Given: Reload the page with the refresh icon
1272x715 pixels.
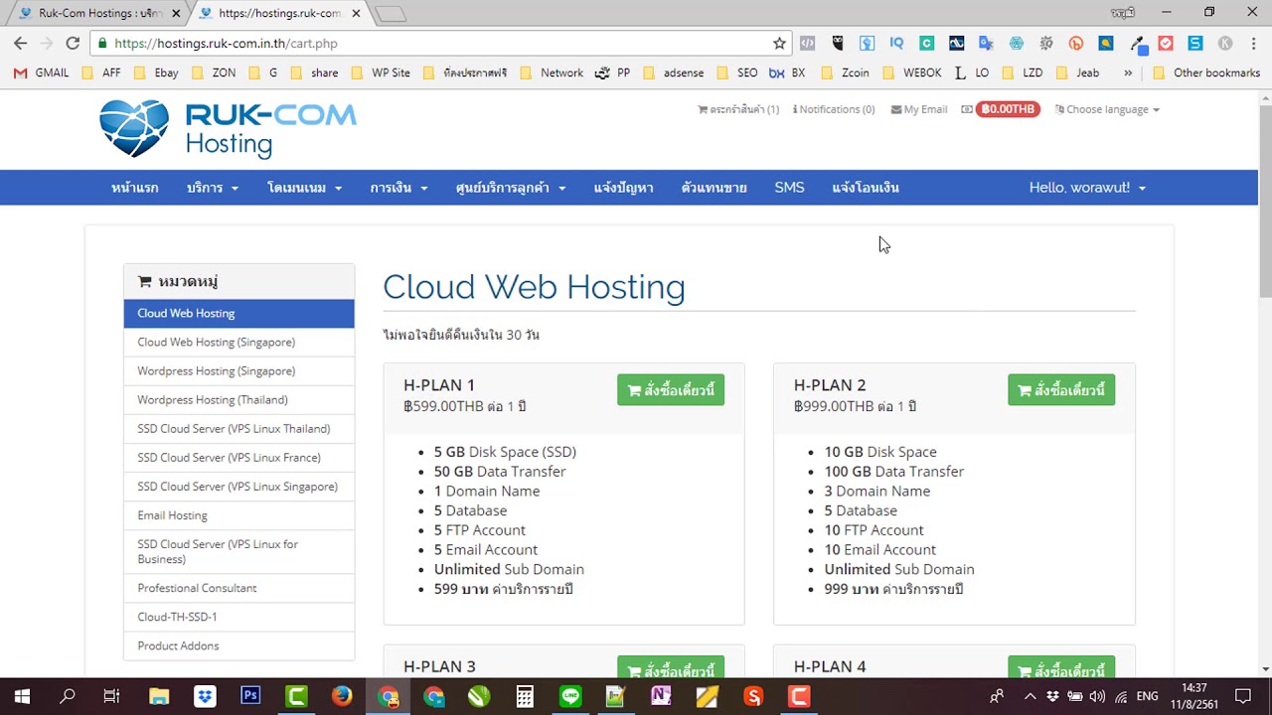Looking at the screenshot, I should (x=73, y=44).
